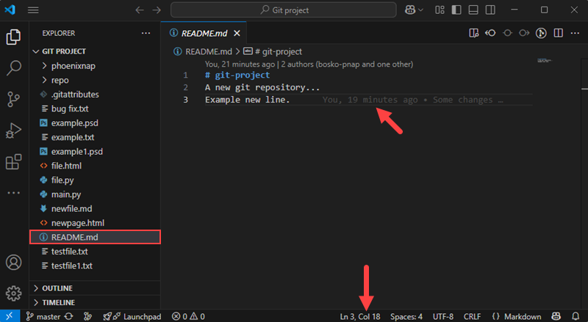Change file encoding UTF-8
The height and width of the screenshot is (322, 588).
point(443,316)
